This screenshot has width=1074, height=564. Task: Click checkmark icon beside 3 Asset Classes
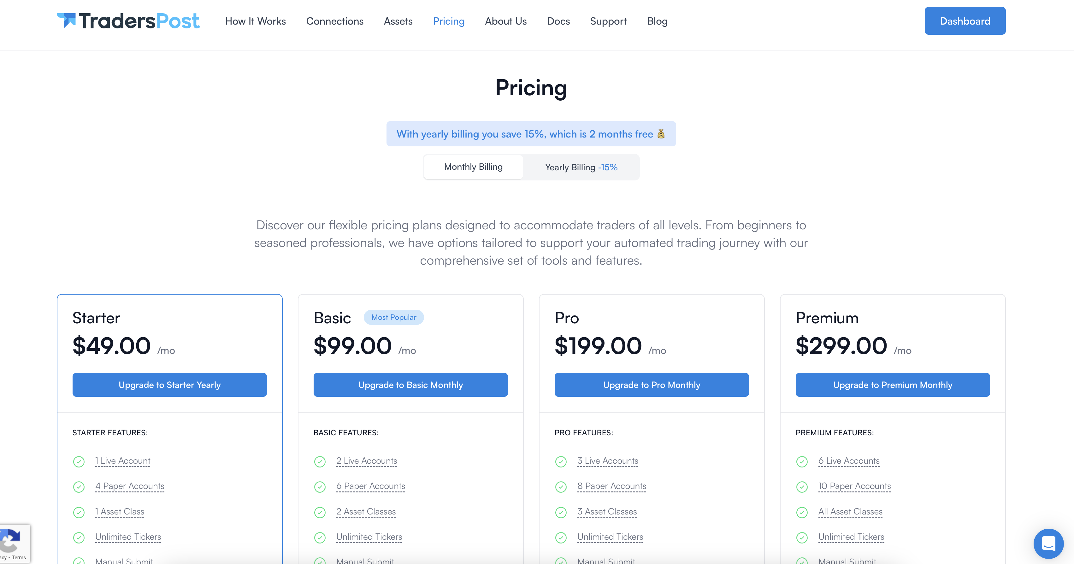point(561,512)
